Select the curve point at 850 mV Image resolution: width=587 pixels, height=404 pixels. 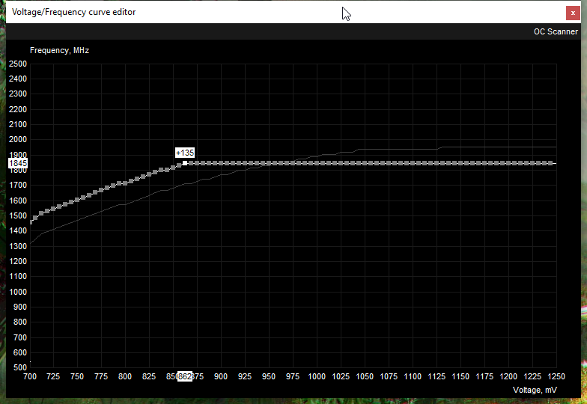coord(173,168)
